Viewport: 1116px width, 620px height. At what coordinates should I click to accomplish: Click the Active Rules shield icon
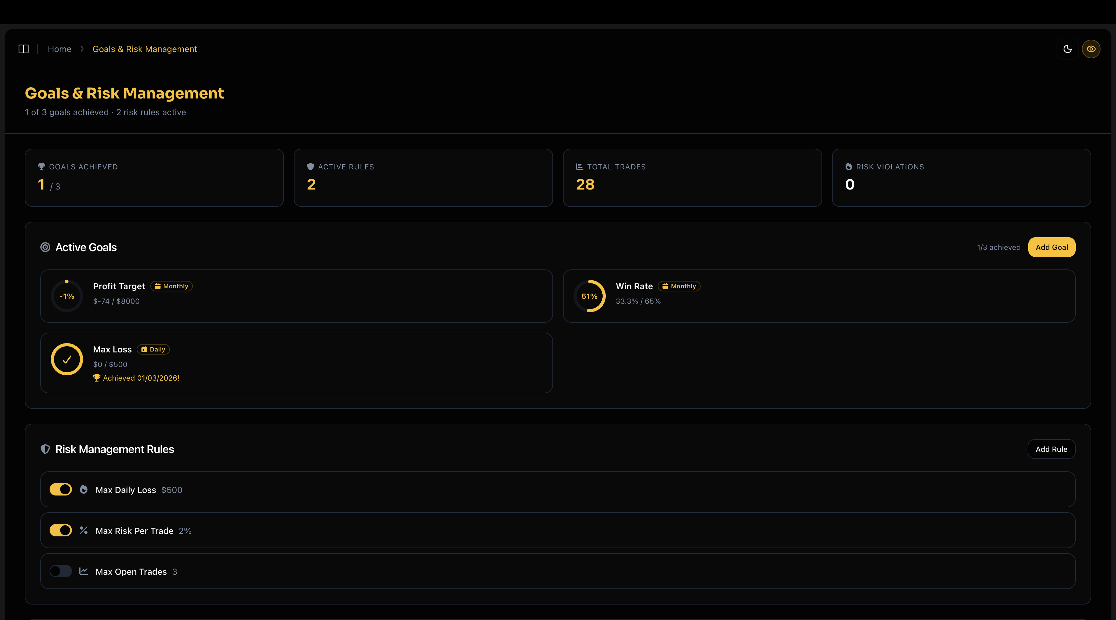click(x=310, y=167)
